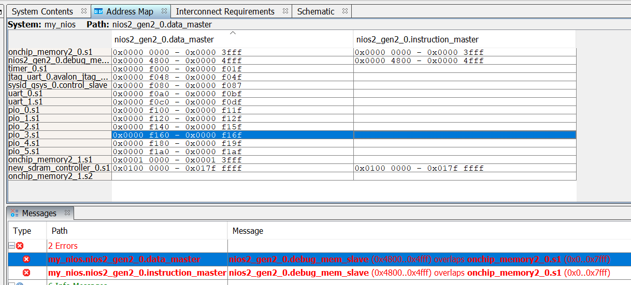
Task: Select nios2_gen2_0.debug_me... row label
Action: click(x=60, y=61)
